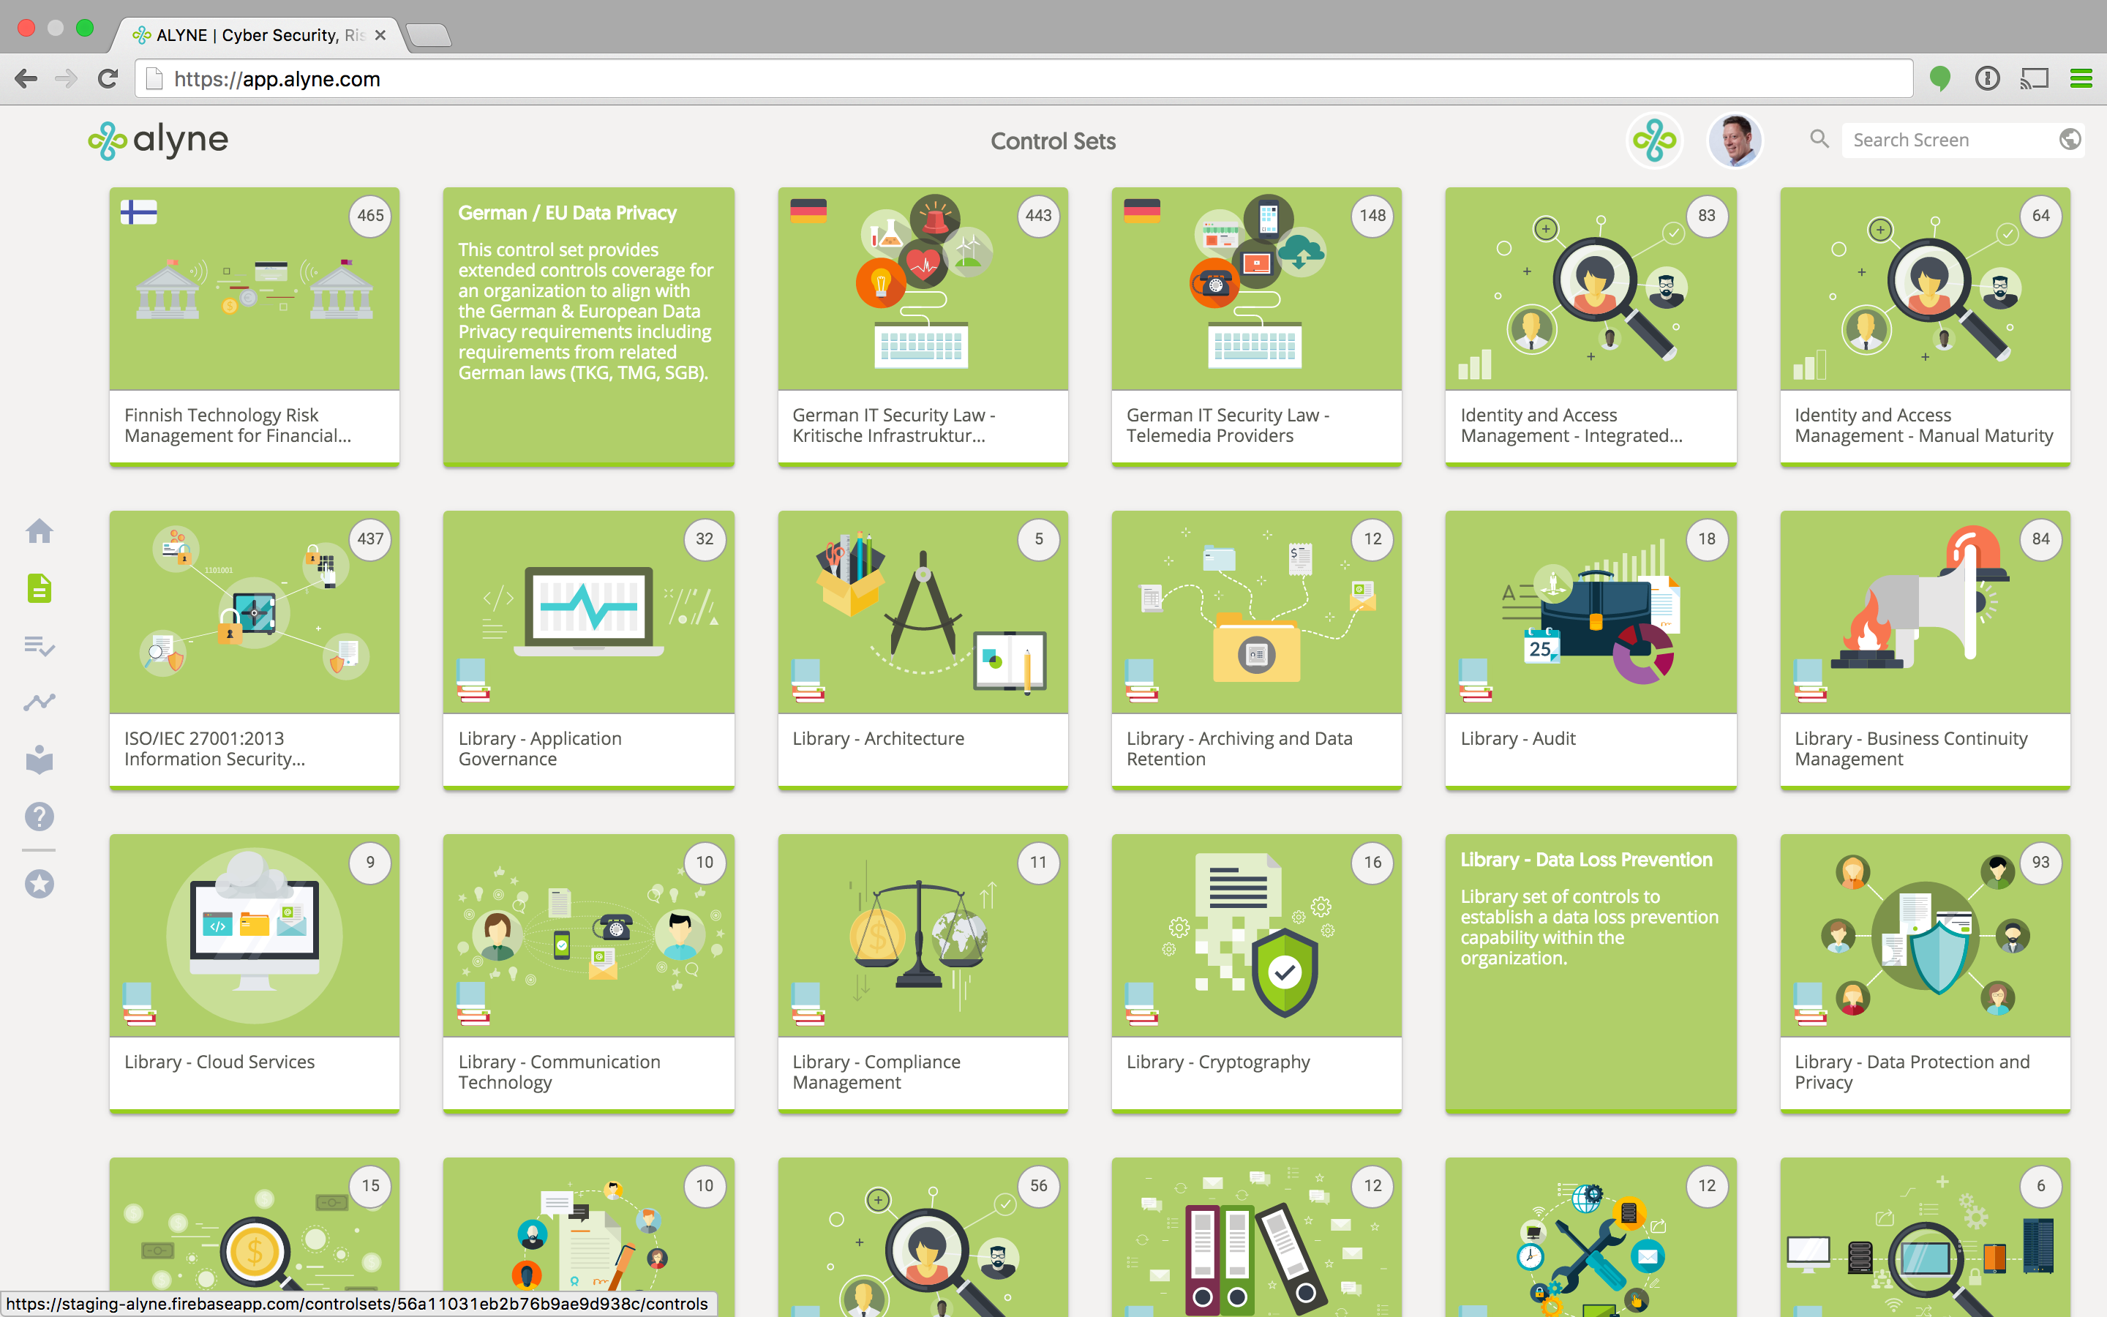Open Library - Cryptography control set

(1255, 972)
